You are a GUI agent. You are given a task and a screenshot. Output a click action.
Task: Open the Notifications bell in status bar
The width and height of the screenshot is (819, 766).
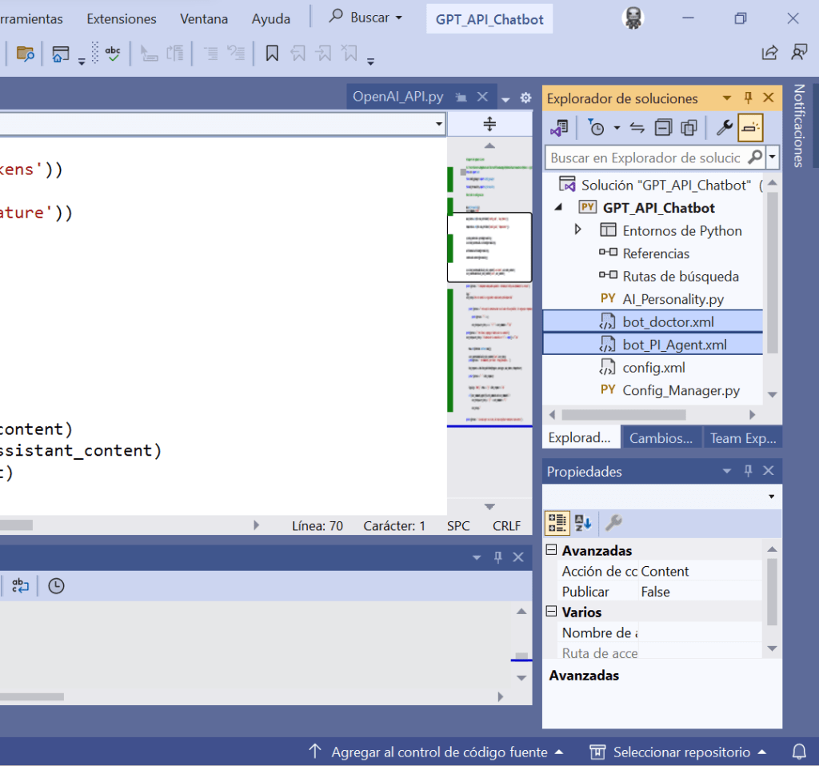click(798, 752)
